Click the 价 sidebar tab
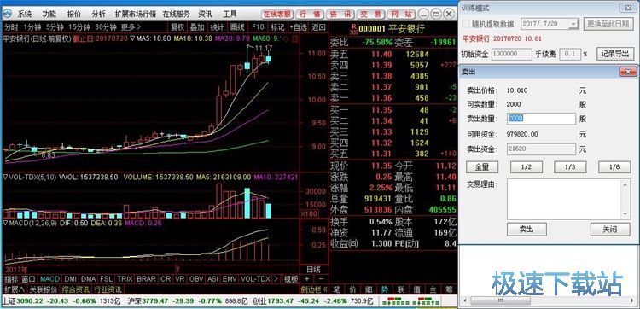The width and height of the screenshot is (640, 309). [352, 289]
